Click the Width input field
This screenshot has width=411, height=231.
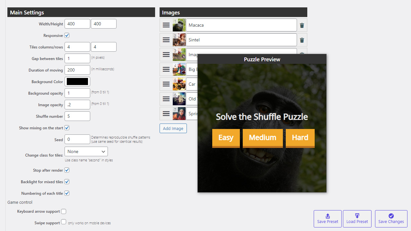pyautogui.click(x=77, y=24)
